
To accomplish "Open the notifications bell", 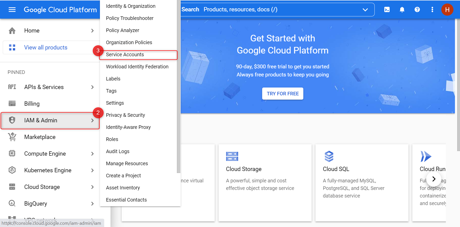I will pos(402,10).
